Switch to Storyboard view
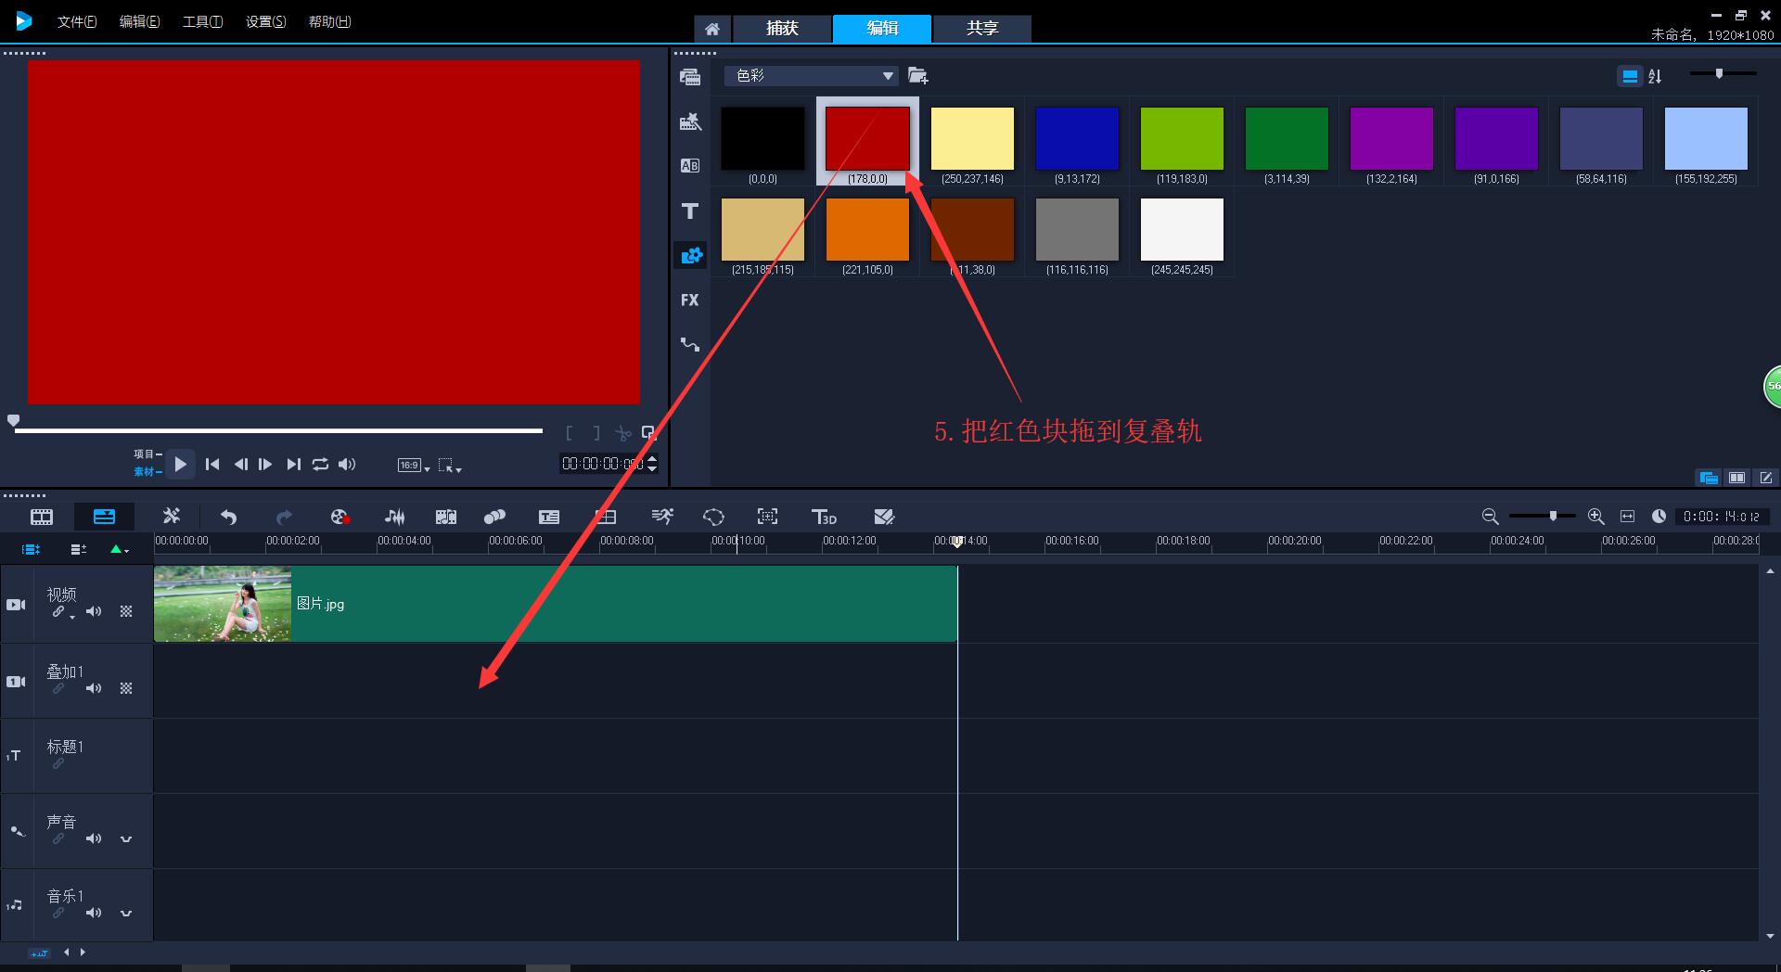Screen dimensions: 1781x972 pyautogui.click(x=42, y=517)
